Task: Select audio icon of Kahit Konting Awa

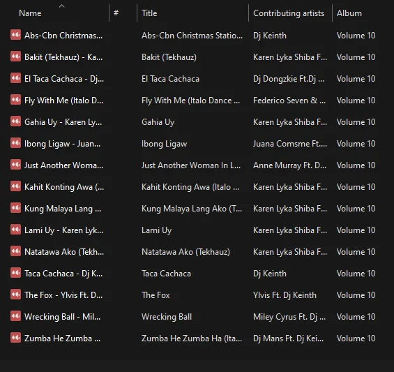Action: click(x=15, y=186)
